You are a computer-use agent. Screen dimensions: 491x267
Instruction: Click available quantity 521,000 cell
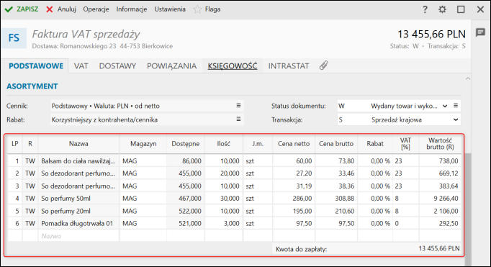[185, 224]
